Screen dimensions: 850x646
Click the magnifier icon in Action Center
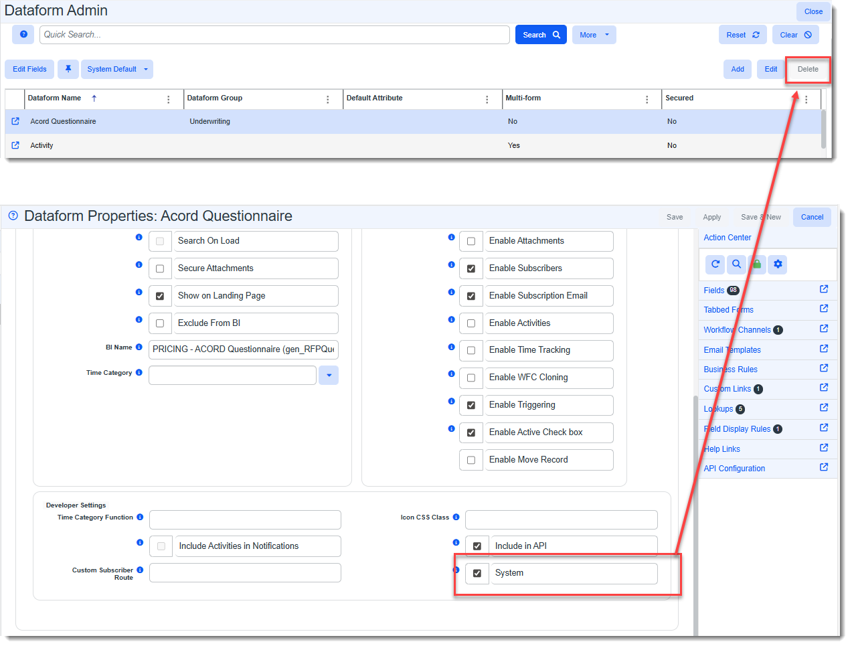pos(736,264)
